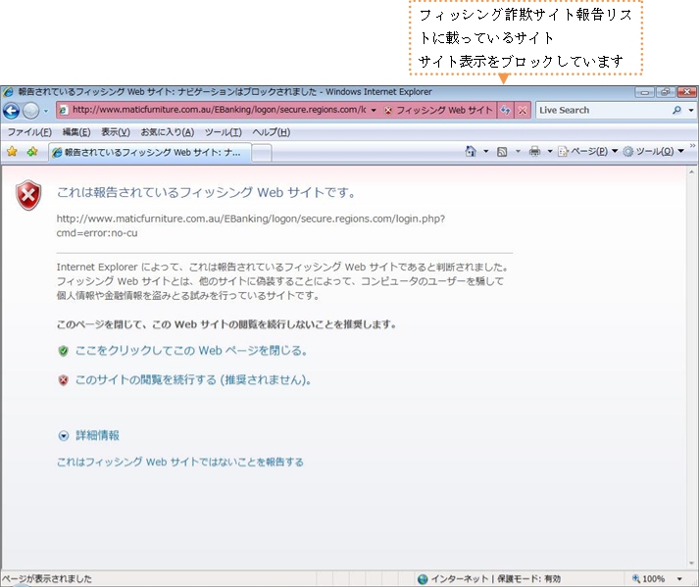Click the RSS feeds toolbar icon
The image size is (700, 587).
(x=502, y=152)
